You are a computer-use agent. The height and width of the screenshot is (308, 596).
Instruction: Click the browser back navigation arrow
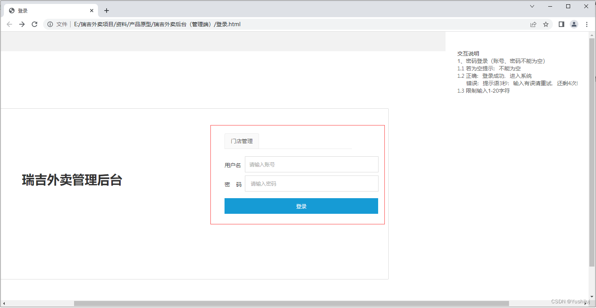pos(9,24)
